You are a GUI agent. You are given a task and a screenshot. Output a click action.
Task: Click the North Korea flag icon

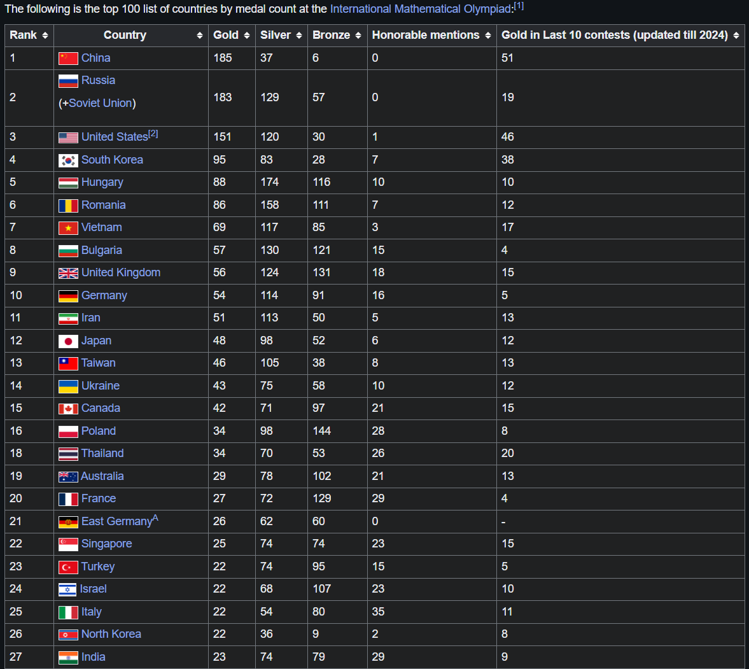coord(68,635)
